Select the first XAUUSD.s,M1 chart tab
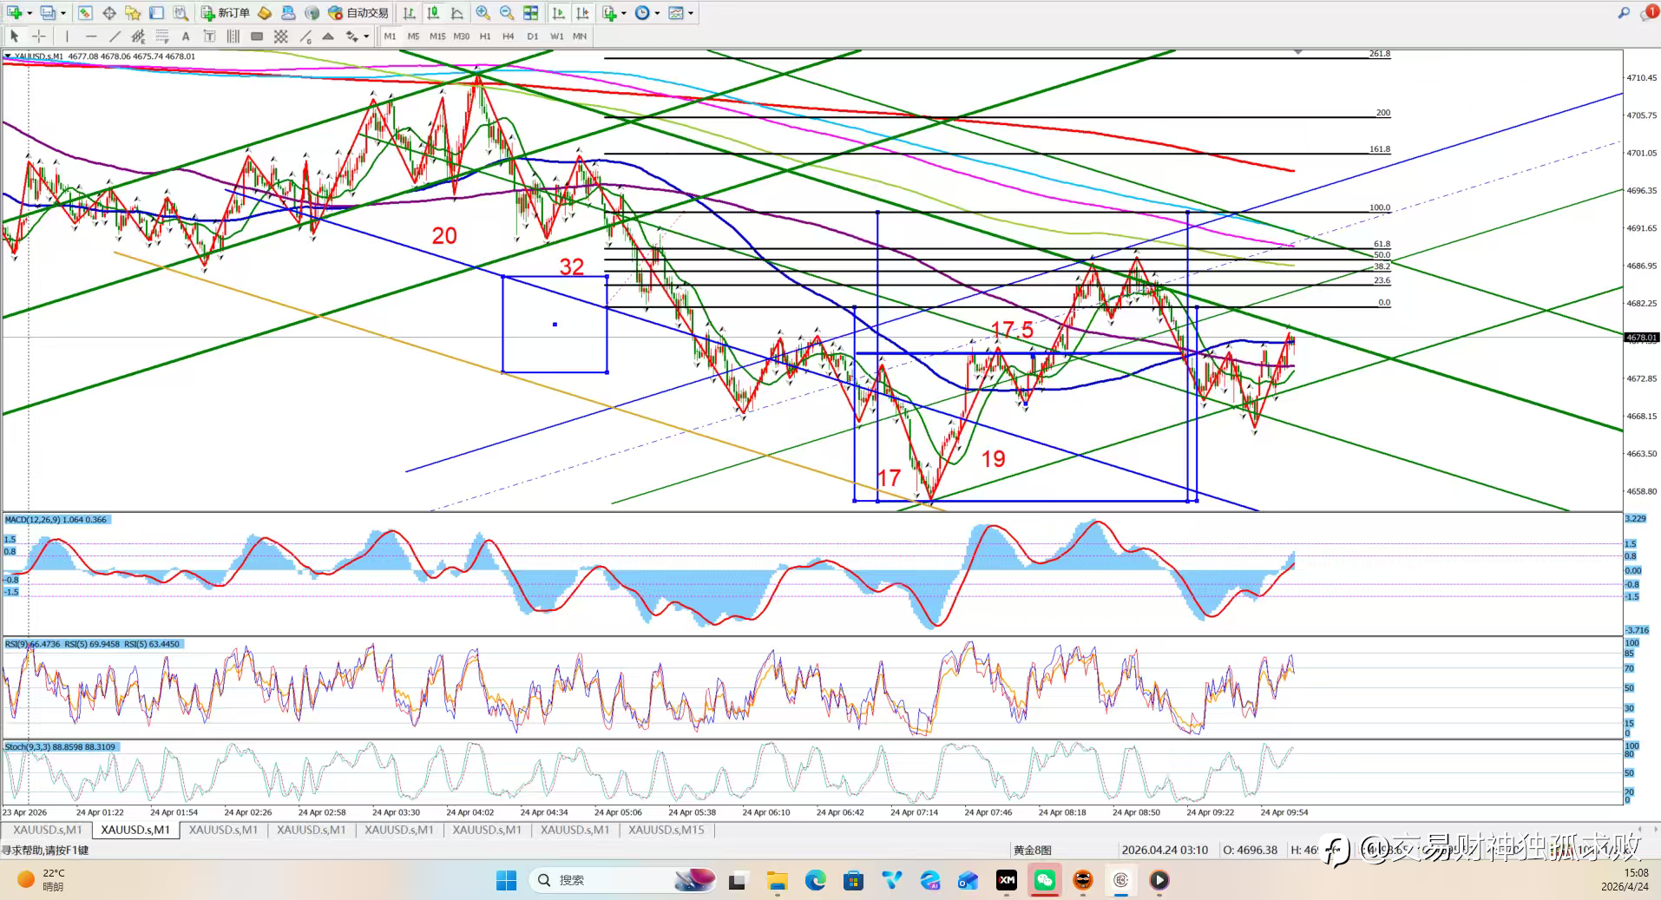Screen dimensions: 1661x900 (x=47, y=830)
